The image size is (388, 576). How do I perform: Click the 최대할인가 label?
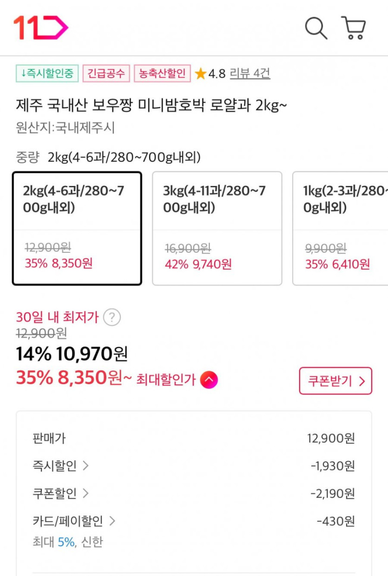point(165,380)
